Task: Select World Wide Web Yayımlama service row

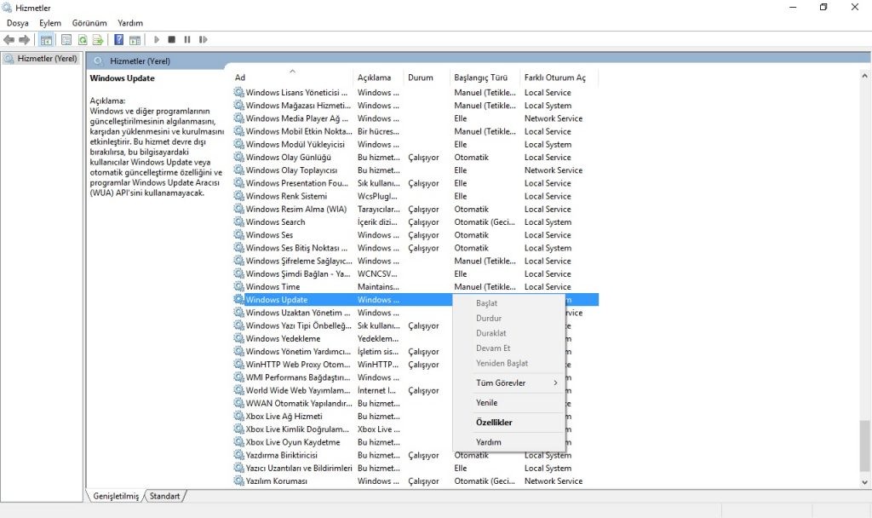Action: point(416,390)
